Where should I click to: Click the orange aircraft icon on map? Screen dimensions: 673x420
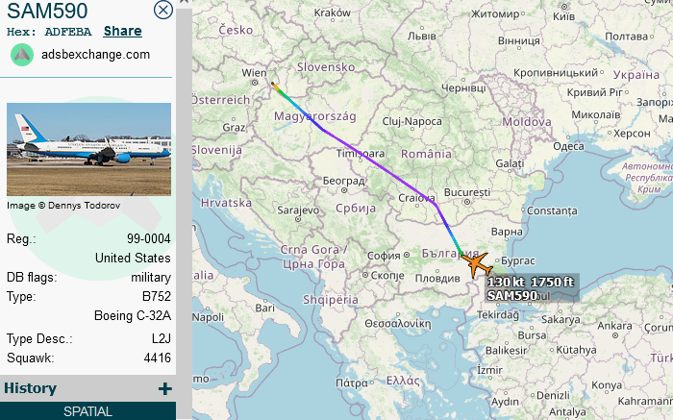click(x=475, y=262)
